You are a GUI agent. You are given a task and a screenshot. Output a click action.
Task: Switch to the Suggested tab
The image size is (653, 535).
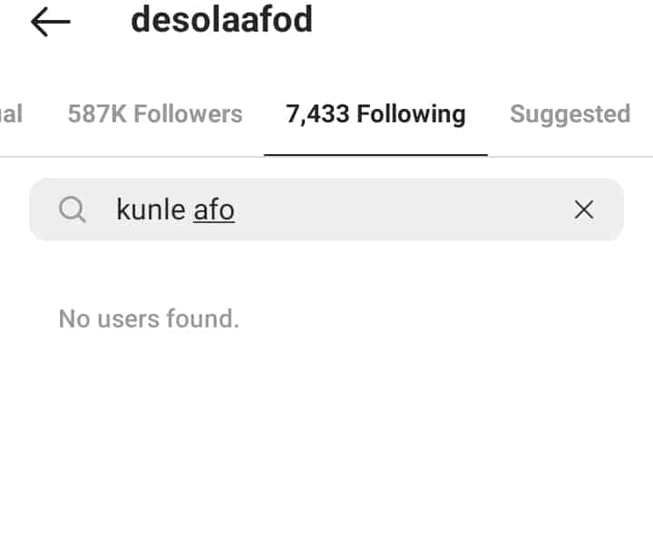coord(570,114)
